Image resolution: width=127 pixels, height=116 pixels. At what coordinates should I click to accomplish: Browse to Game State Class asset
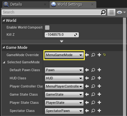[93, 94]
